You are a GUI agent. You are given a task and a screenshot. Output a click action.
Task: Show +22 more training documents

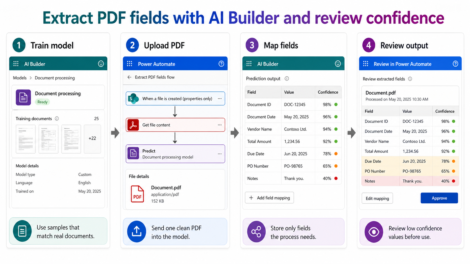(x=92, y=139)
